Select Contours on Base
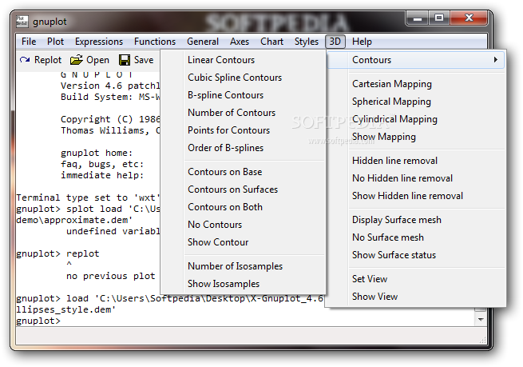The height and width of the screenshot is (367, 523). tap(243, 172)
